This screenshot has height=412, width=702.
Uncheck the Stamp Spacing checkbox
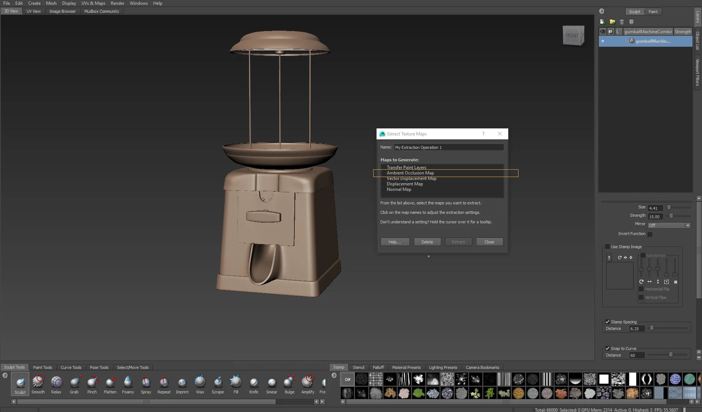coord(608,322)
